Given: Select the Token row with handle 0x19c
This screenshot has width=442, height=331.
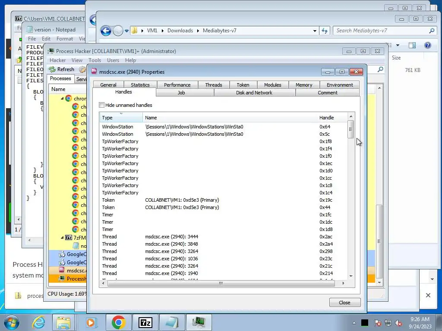Looking at the screenshot, I should pyautogui.click(x=224, y=200).
